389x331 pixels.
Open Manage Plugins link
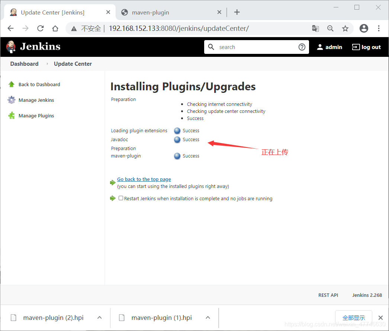click(36, 116)
